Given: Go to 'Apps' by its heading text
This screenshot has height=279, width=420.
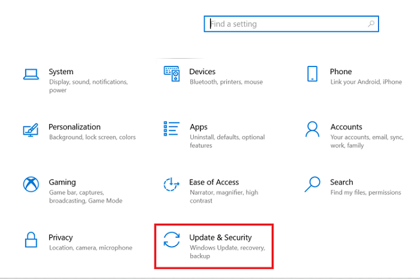Looking at the screenshot, I should [x=199, y=127].
